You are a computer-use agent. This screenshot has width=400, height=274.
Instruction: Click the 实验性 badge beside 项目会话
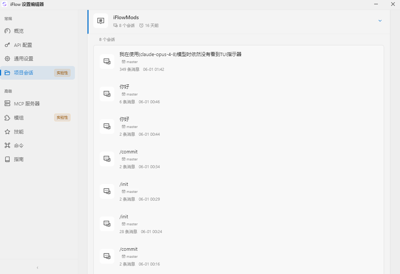tap(62, 73)
